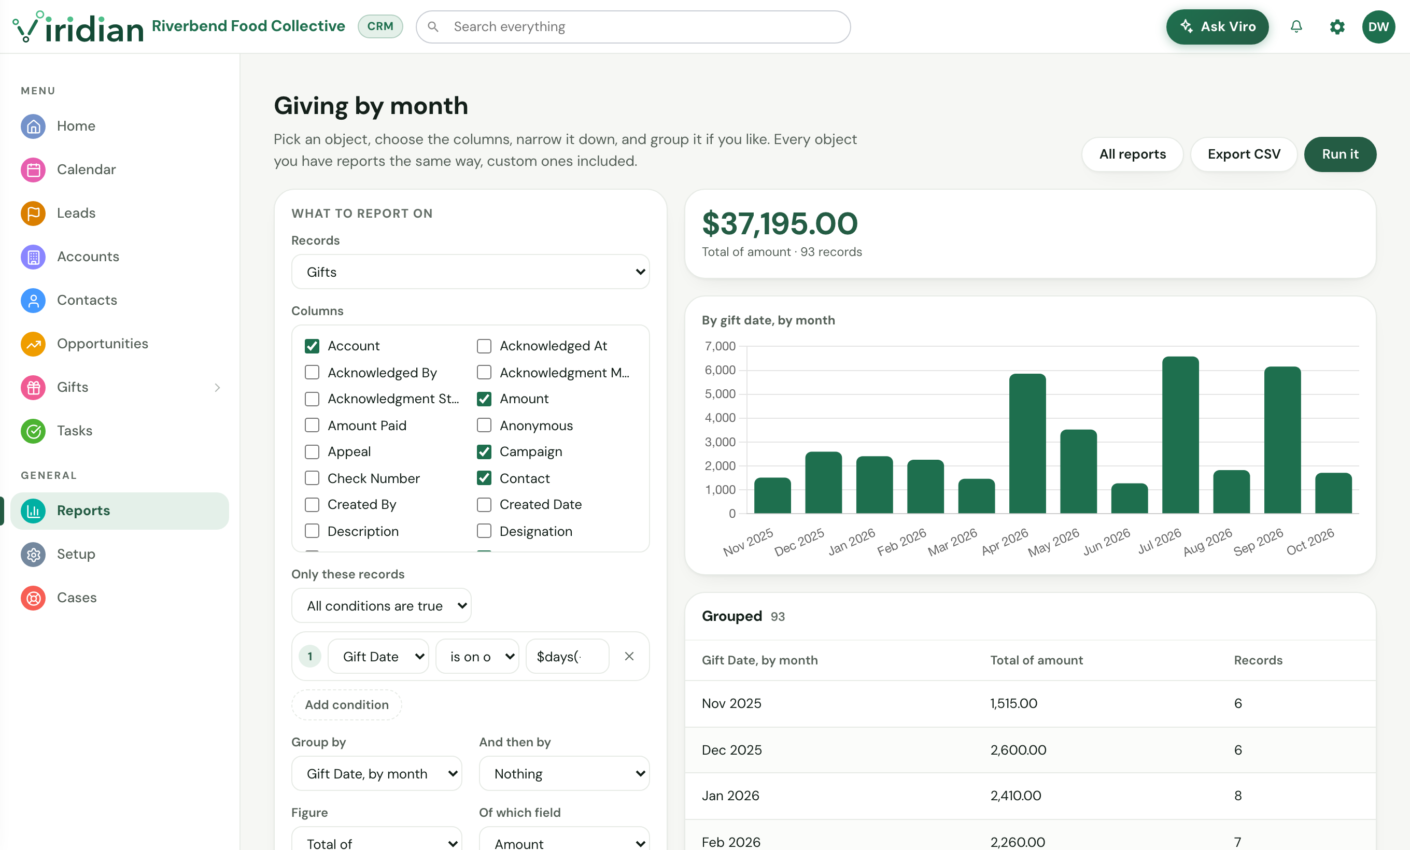The height and width of the screenshot is (850, 1410).
Task: Click the Reports chart icon
Action: pyautogui.click(x=33, y=511)
